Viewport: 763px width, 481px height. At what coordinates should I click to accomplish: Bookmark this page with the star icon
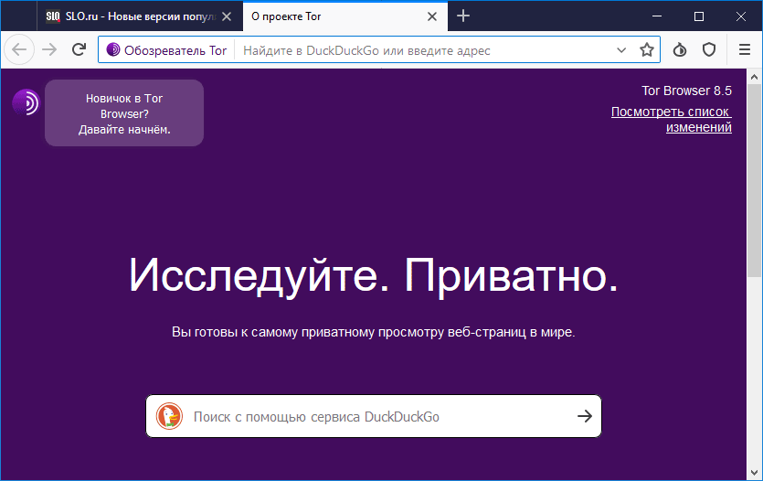647,49
